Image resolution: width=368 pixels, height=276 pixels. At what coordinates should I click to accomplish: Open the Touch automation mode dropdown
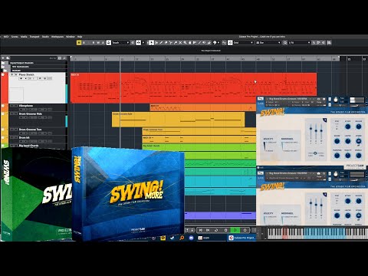point(120,43)
